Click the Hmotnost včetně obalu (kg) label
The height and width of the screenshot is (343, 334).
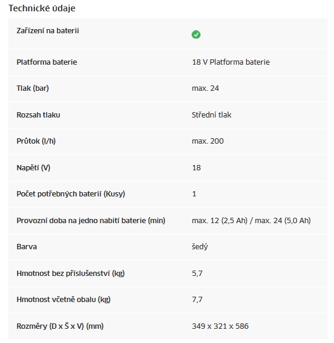63,300
